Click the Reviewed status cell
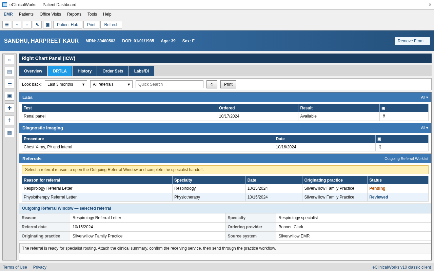 coord(398,197)
